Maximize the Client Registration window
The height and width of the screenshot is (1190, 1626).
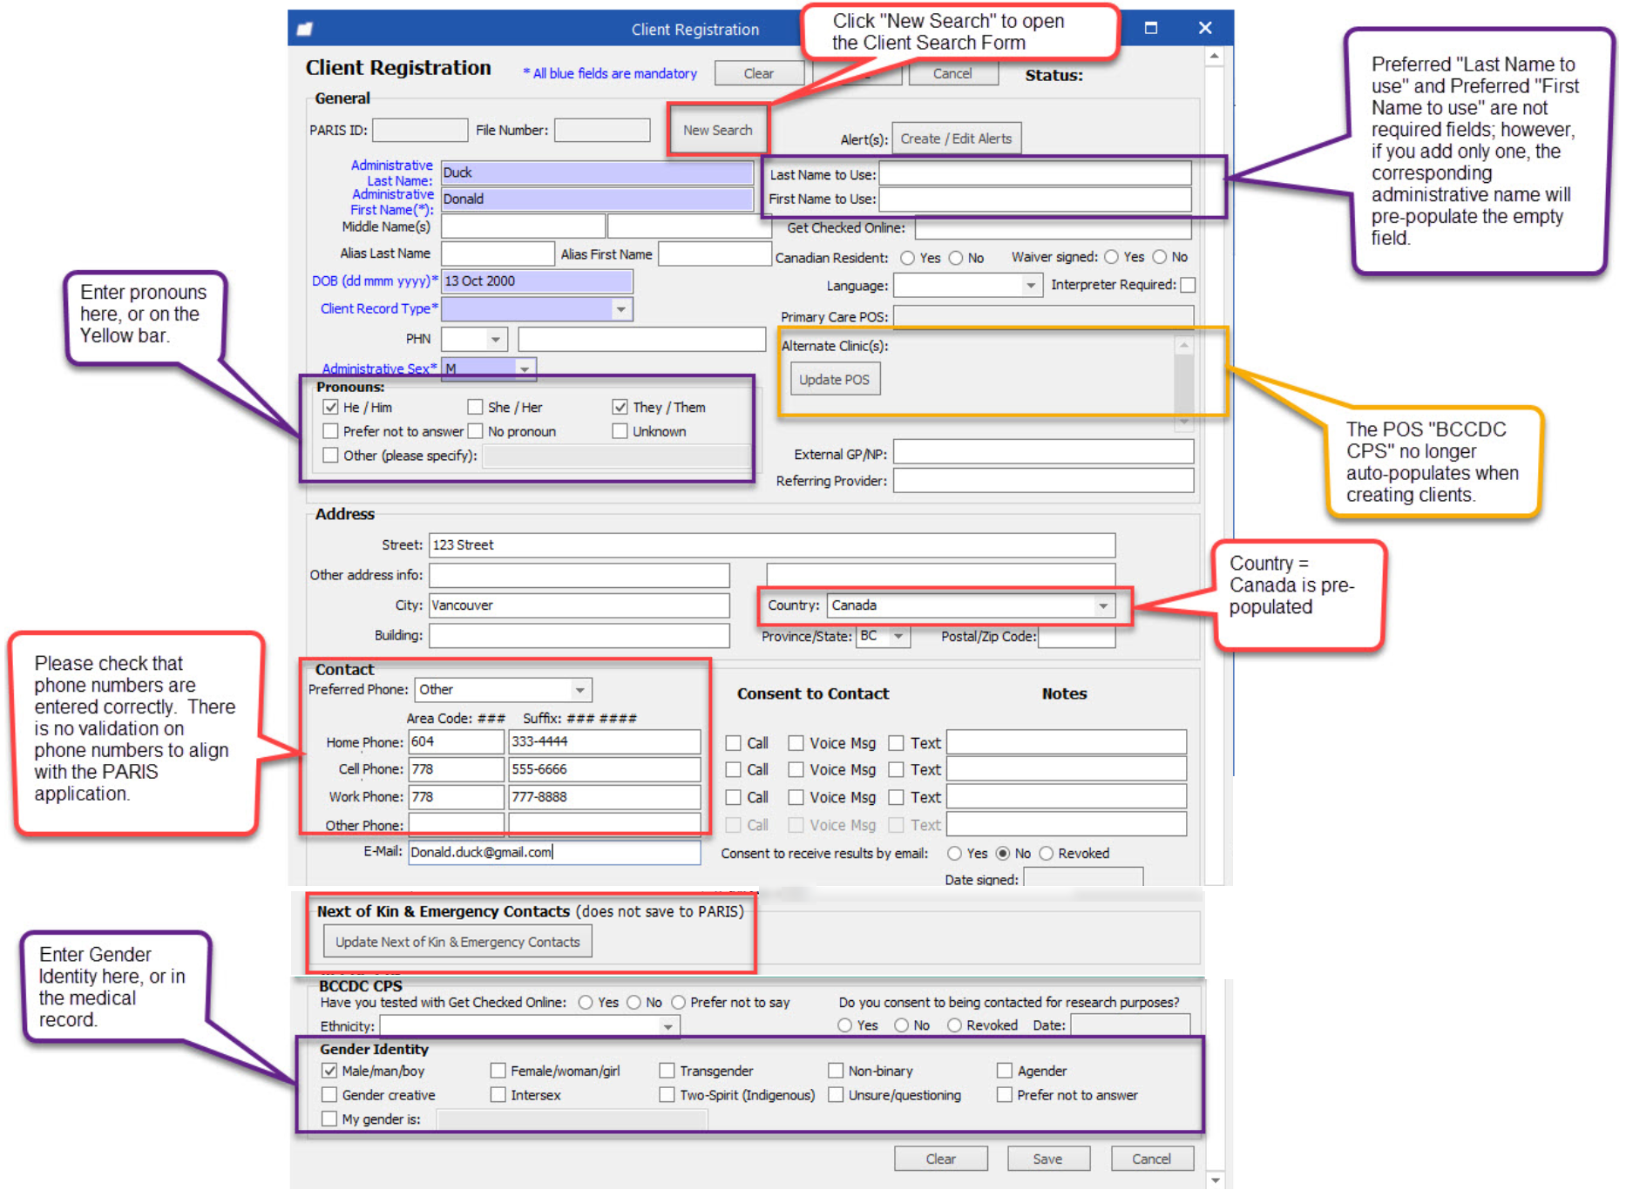point(1151,28)
